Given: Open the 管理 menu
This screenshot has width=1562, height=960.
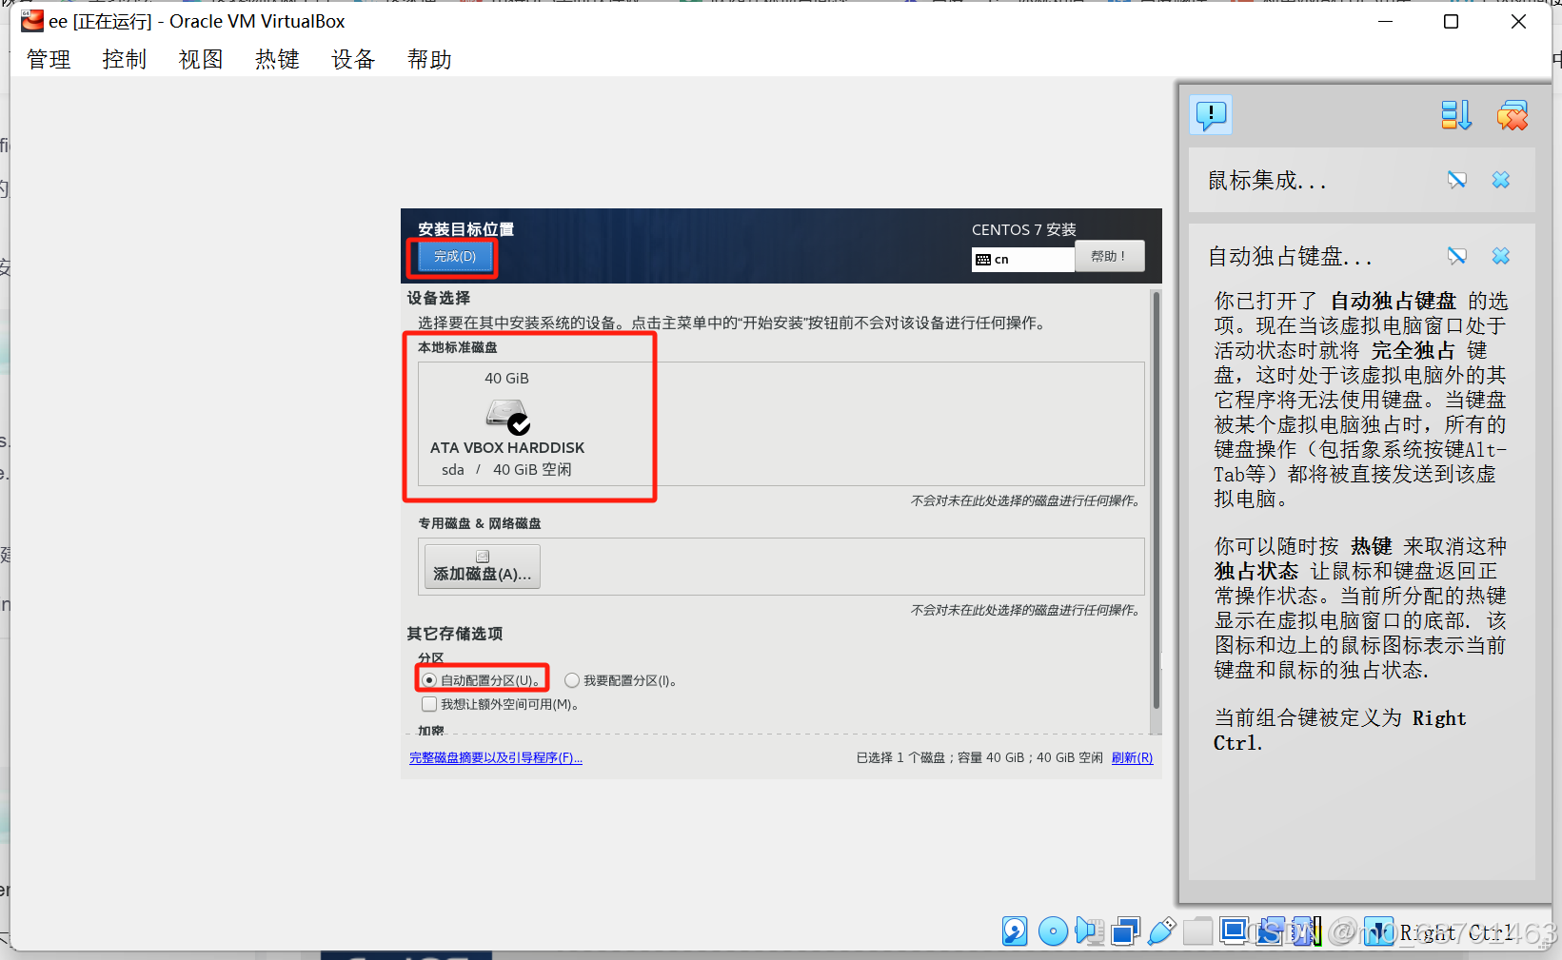Looking at the screenshot, I should 49,59.
